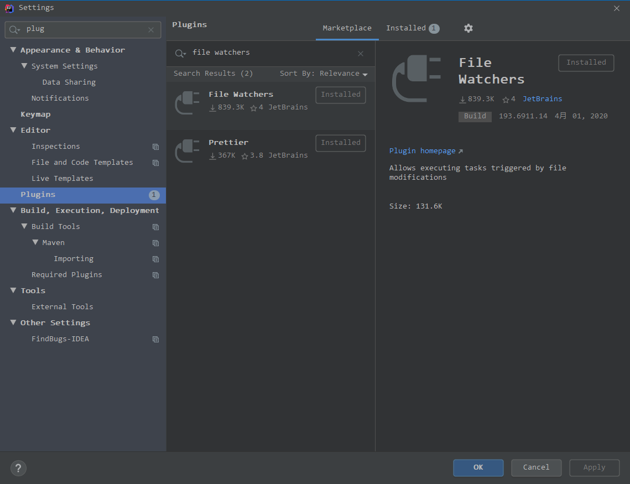630x484 pixels.
Task: Open the help question mark button
Action: [x=18, y=468]
